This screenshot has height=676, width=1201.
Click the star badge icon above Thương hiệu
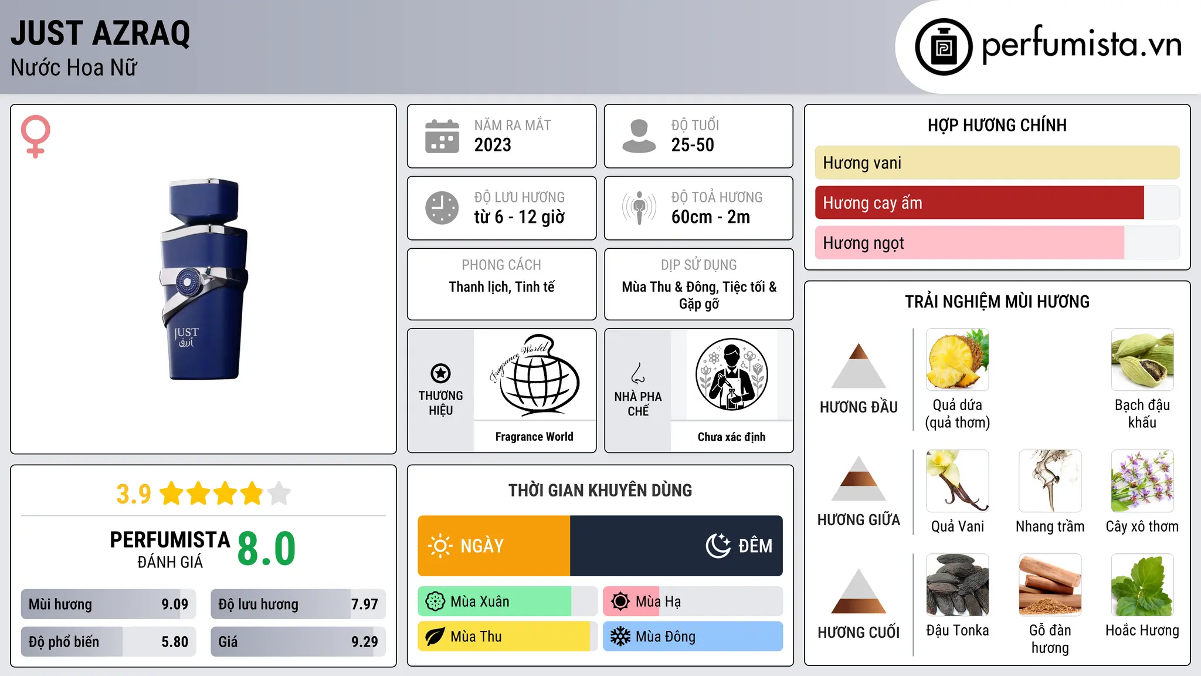click(440, 373)
